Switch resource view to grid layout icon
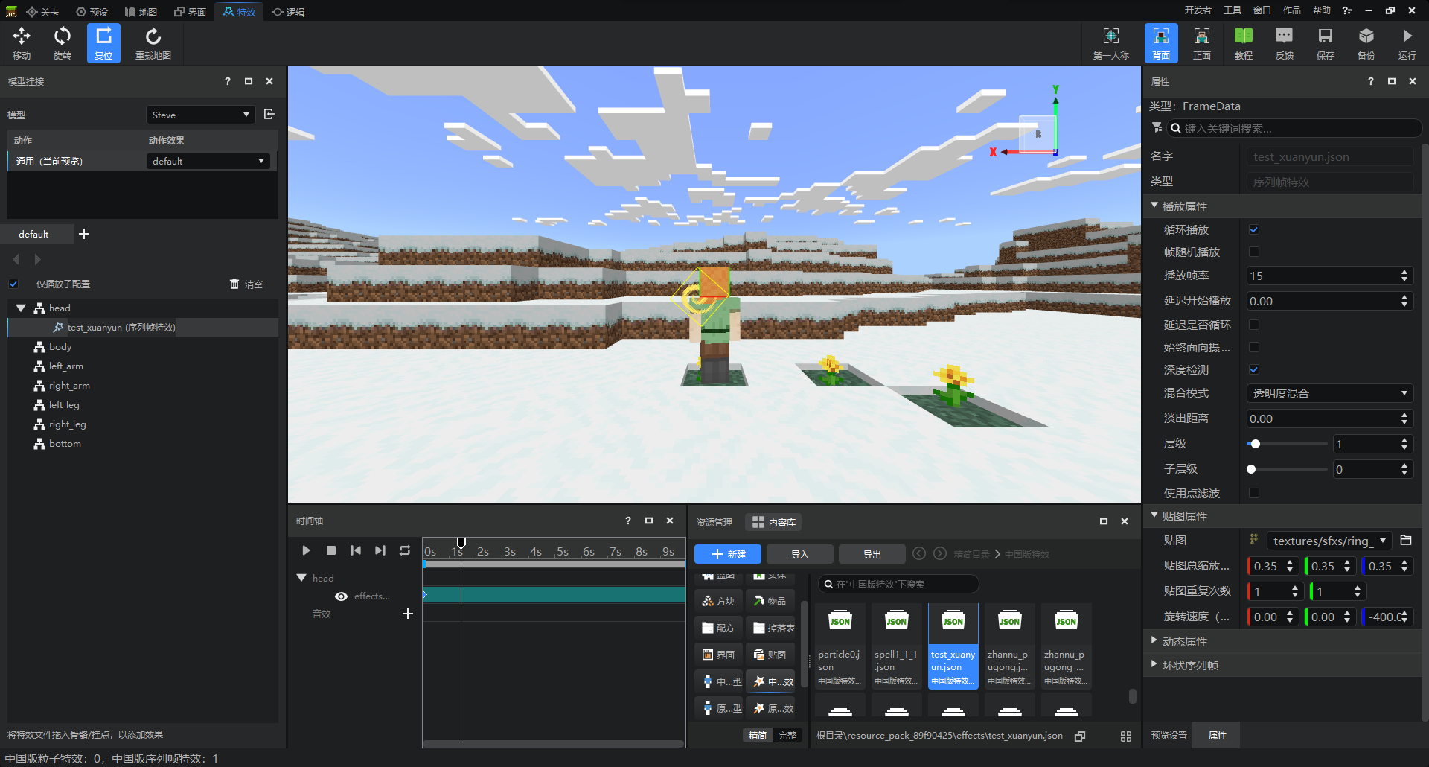Viewport: 1429px width, 767px height. pyautogui.click(x=1126, y=736)
